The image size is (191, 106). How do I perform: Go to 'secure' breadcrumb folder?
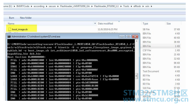[x=52, y=6]
